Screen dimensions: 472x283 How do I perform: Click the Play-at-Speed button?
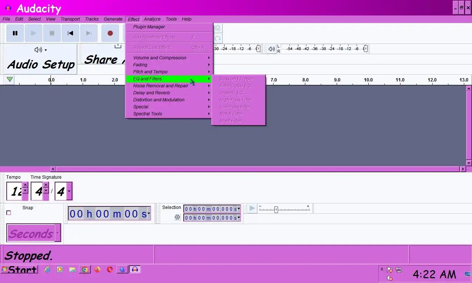(x=252, y=209)
